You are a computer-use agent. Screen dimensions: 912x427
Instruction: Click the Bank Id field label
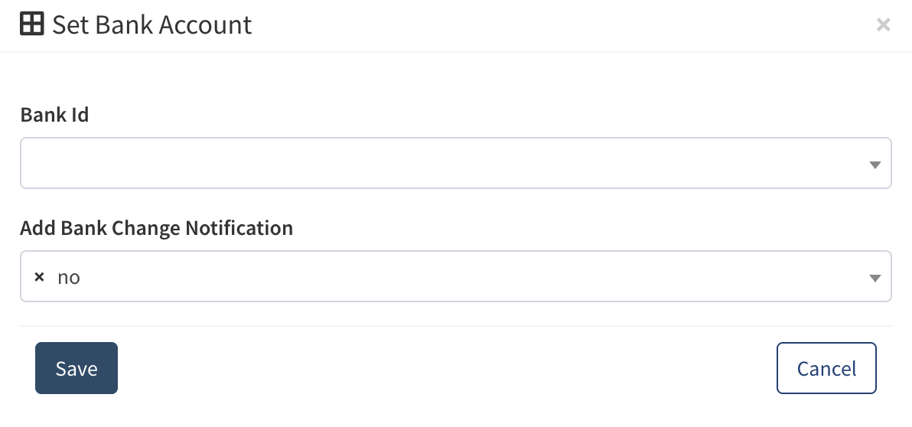54,115
